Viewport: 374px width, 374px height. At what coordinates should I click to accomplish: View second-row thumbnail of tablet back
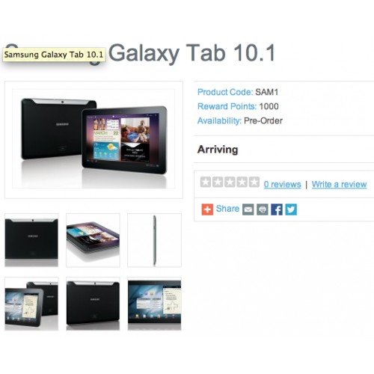pos(93,304)
